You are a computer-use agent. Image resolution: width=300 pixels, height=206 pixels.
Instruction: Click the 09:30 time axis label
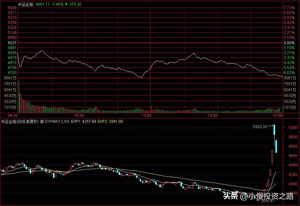[12, 116]
